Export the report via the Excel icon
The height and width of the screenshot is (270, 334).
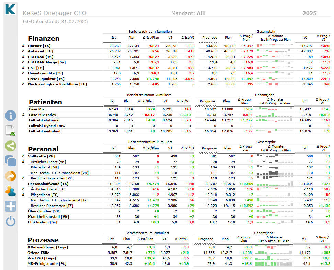click(x=10, y=130)
